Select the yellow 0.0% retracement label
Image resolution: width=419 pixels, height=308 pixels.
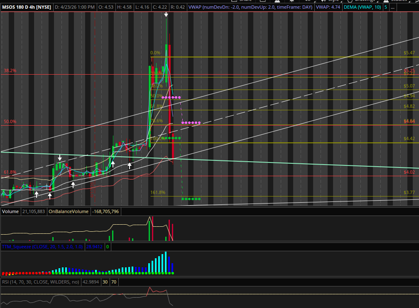point(155,53)
